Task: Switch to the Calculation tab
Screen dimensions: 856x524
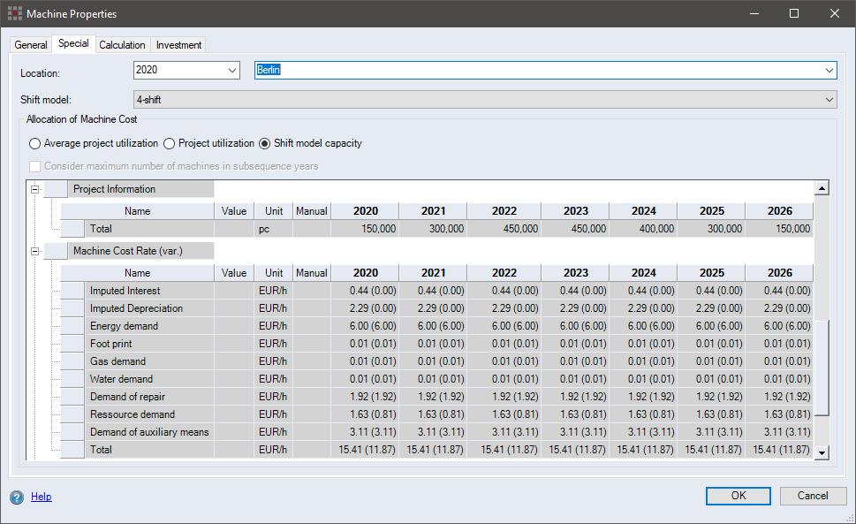Action: click(122, 45)
